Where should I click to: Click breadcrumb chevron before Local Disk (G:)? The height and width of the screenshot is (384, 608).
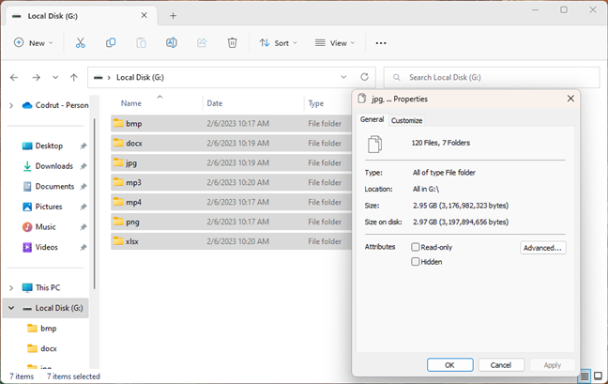(109, 78)
